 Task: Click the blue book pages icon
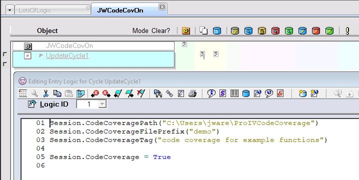click(80, 93)
